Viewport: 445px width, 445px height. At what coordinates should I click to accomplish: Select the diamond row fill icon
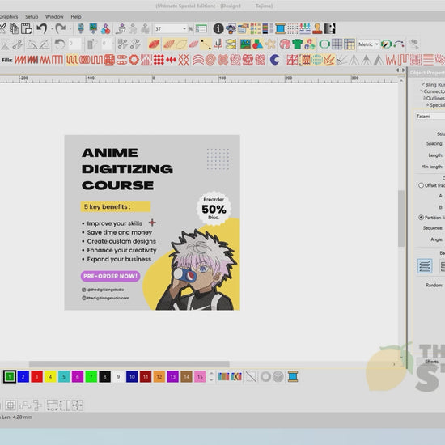pyautogui.click(x=172, y=60)
